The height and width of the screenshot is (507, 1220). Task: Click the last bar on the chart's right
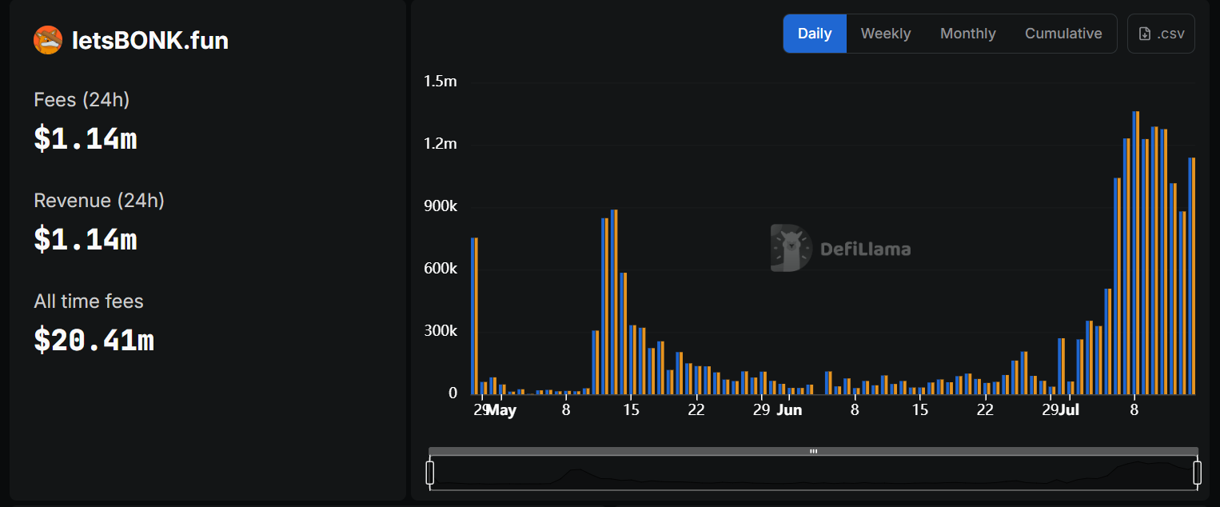point(1192,276)
